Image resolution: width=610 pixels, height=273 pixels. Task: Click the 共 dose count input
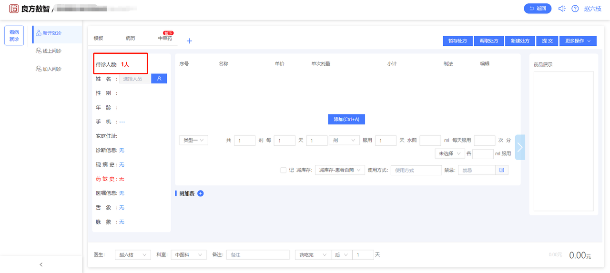click(244, 141)
